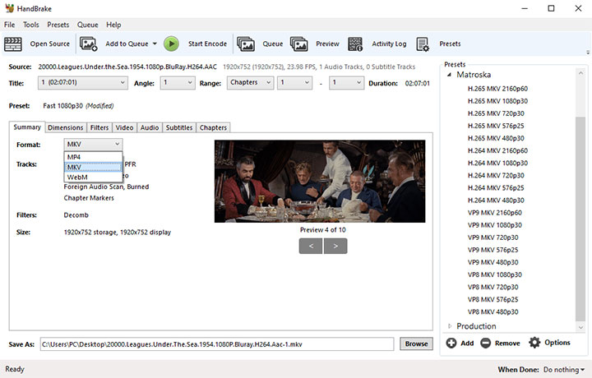Select the H.264 MKV 1080p30 preset
This screenshot has height=378, width=592.
pyautogui.click(x=497, y=163)
